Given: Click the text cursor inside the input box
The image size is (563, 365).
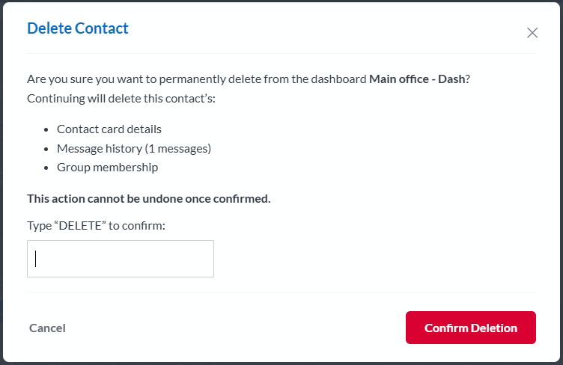Looking at the screenshot, I should click(36, 259).
